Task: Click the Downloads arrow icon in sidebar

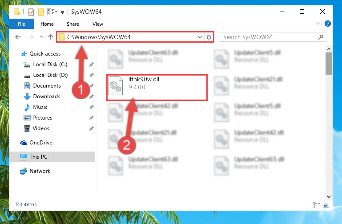Action: point(27,96)
